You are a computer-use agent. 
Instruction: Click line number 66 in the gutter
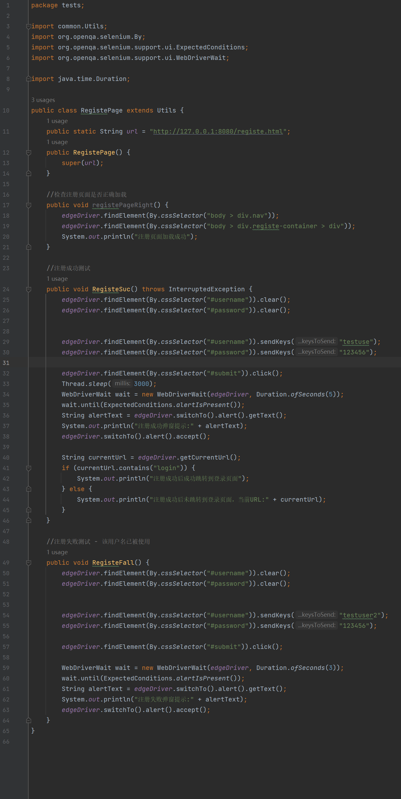pyautogui.click(x=6, y=742)
